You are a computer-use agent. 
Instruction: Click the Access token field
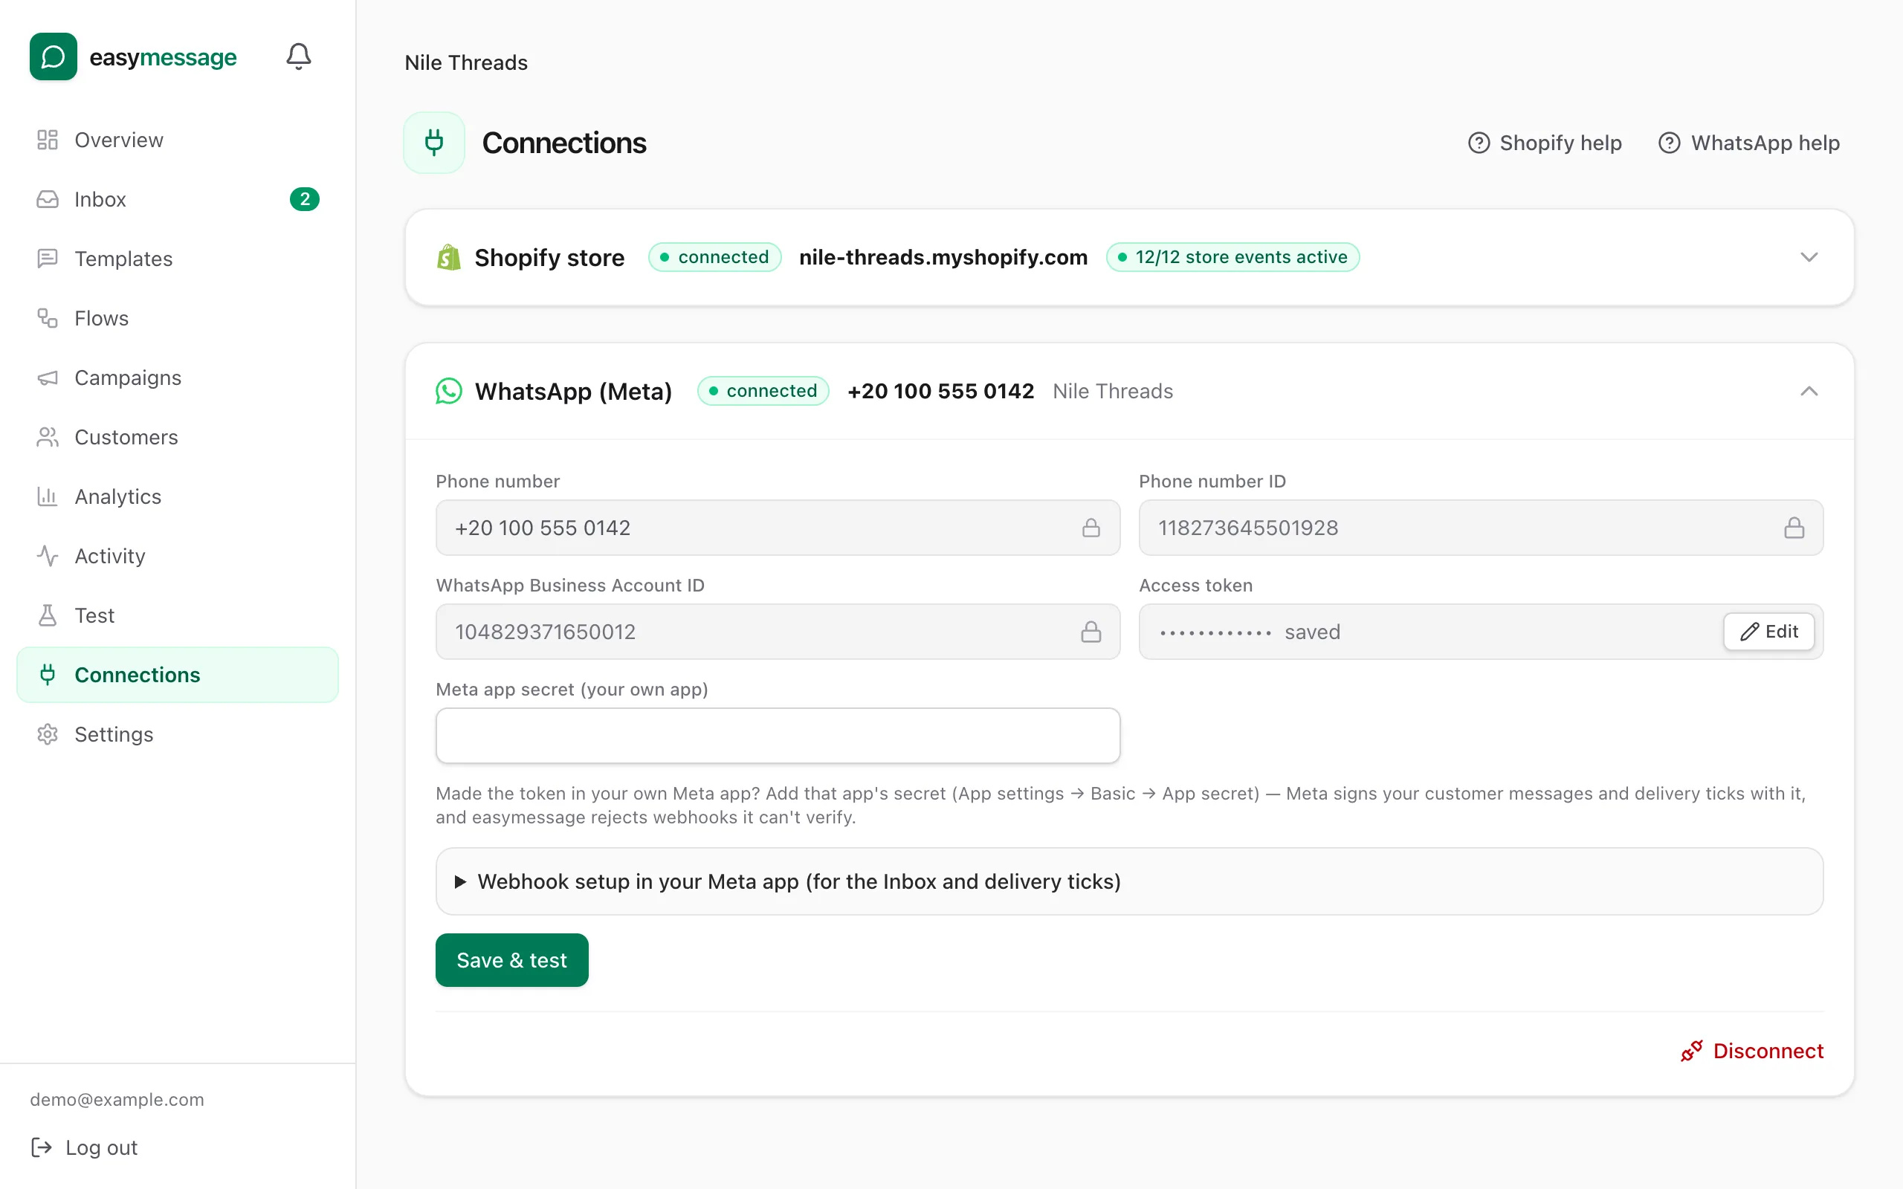pyautogui.click(x=1480, y=632)
